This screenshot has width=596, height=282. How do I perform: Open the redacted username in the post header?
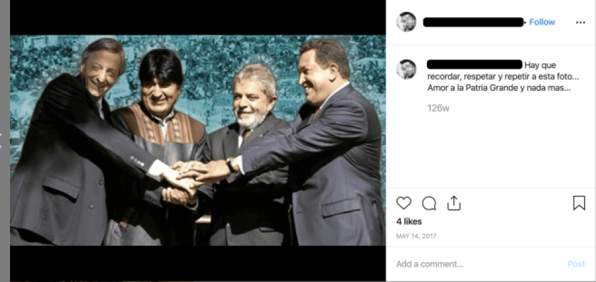(473, 22)
